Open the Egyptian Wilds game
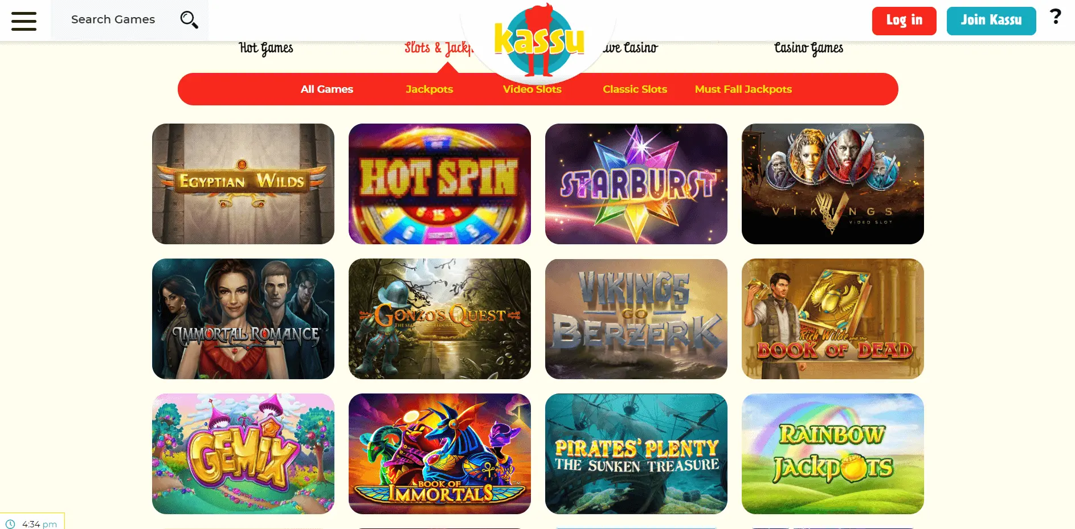 pyautogui.click(x=243, y=184)
